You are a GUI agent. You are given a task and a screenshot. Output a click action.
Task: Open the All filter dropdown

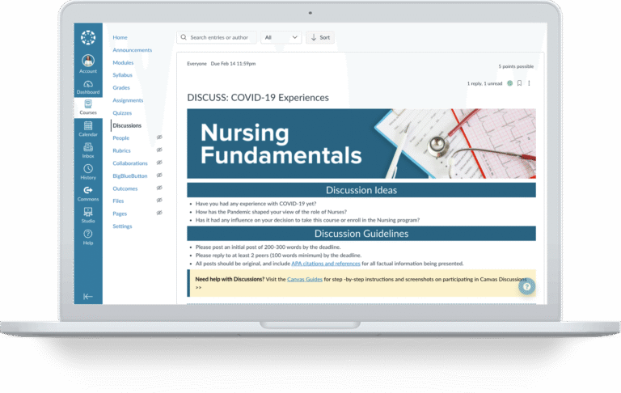coord(281,37)
